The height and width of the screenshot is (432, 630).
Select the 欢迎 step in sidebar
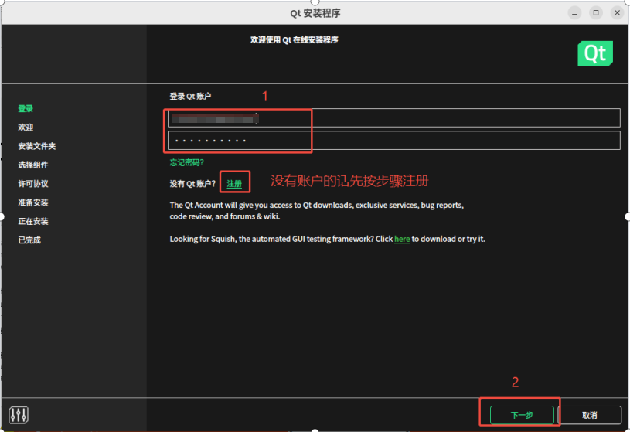coord(26,128)
